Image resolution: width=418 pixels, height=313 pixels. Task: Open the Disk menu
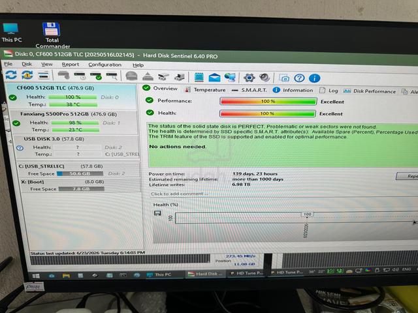click(x=27, y=64)
